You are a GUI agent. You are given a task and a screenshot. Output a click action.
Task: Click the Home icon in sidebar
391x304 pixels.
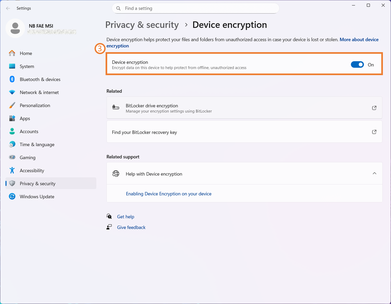12,53
